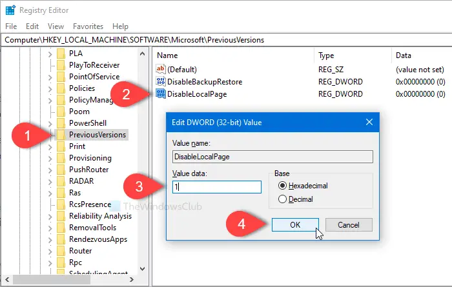
Task: Open the View menu
Action: [56, 26]
